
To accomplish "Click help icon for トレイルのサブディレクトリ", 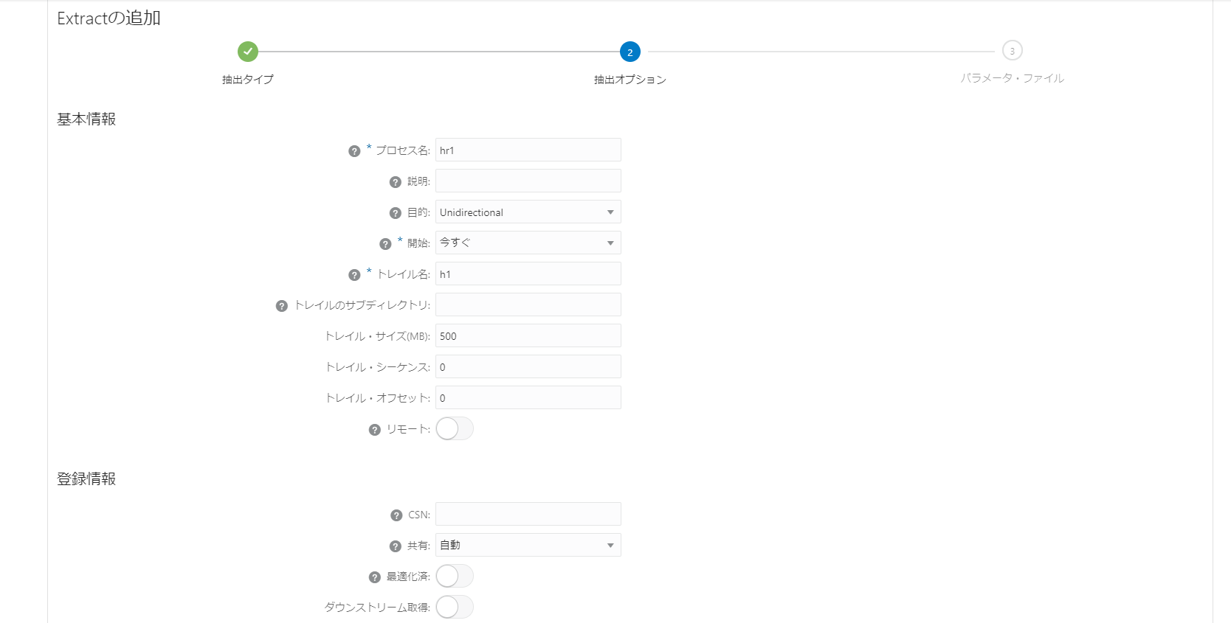I will pyautogui.click(x=281, y=306).
